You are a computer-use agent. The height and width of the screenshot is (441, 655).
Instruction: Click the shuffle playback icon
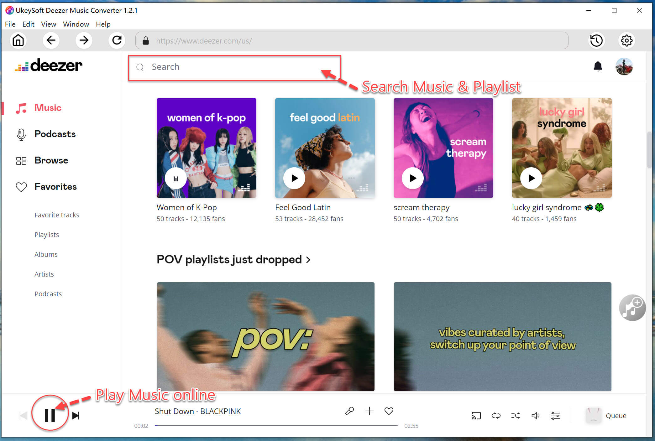(x=516, y=415)
